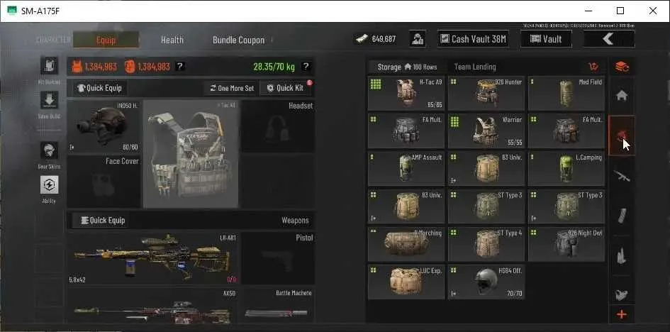This screenshot has width=670, height=332.
Task: Select the stacked boxes all-items filter
Action: point(622,67)
